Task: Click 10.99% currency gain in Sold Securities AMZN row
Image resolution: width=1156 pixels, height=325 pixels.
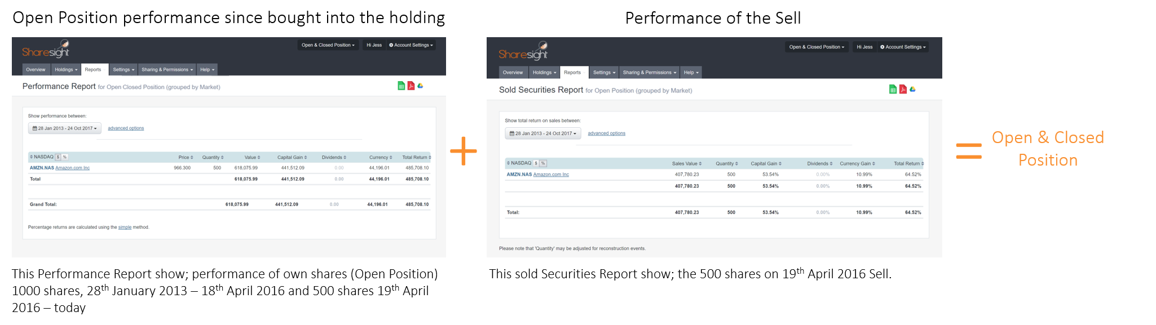Action: 864,175
